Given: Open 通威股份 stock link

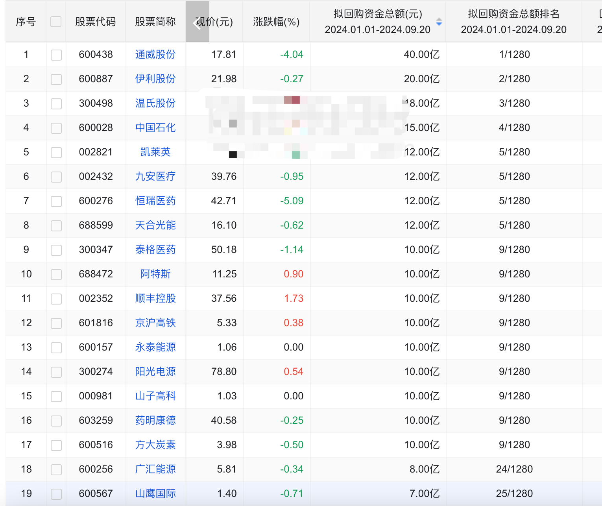Looking at the screenshot, I should tap(155, 55).
